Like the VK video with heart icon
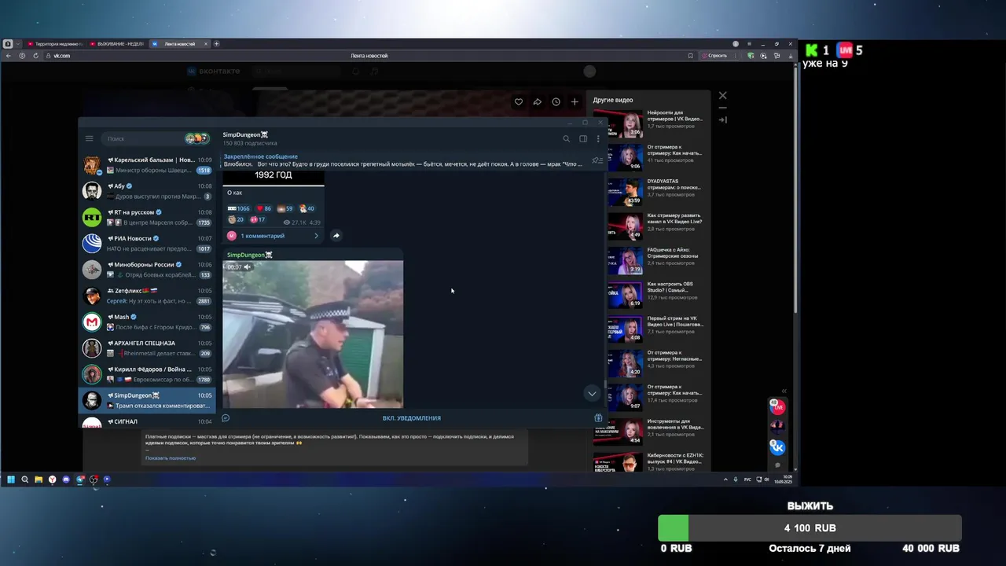The image size is (1006, 566). (x=519, y=101)
